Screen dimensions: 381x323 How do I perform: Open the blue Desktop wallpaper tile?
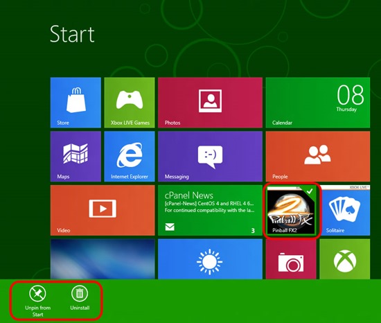[x=103, y=259]
